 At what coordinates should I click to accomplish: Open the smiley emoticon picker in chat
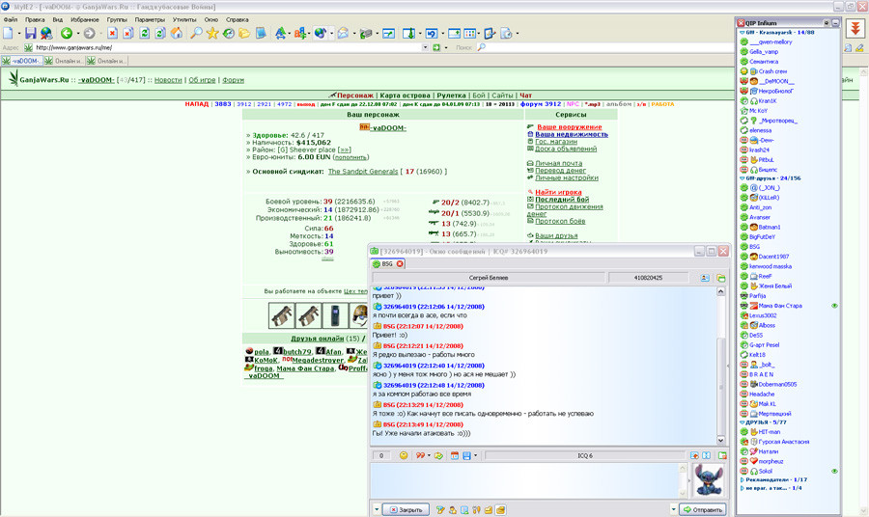point(404,455)
